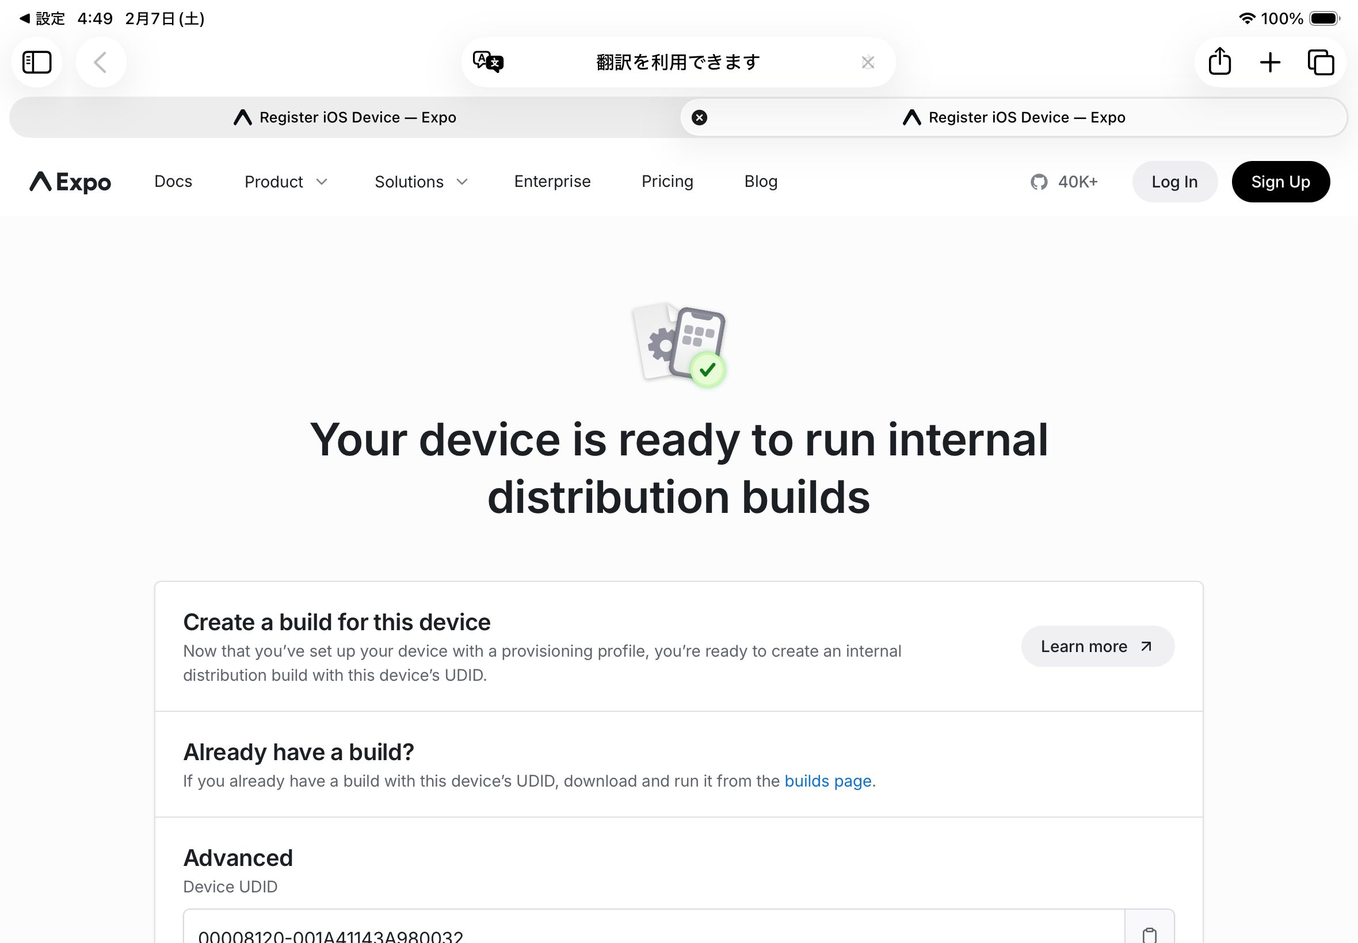Dismiss the translation available banner
This screenshot has width=1358, height=943.
coord(867,62)
